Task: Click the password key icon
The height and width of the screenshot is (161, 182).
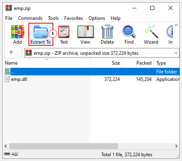Action: tap(15, 154)
